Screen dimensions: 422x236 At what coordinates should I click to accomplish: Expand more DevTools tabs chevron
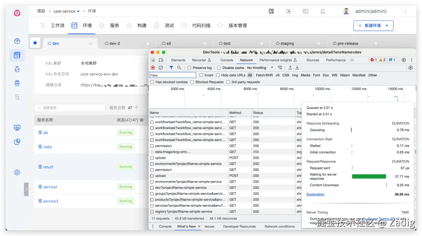click(x=352, y=60)
